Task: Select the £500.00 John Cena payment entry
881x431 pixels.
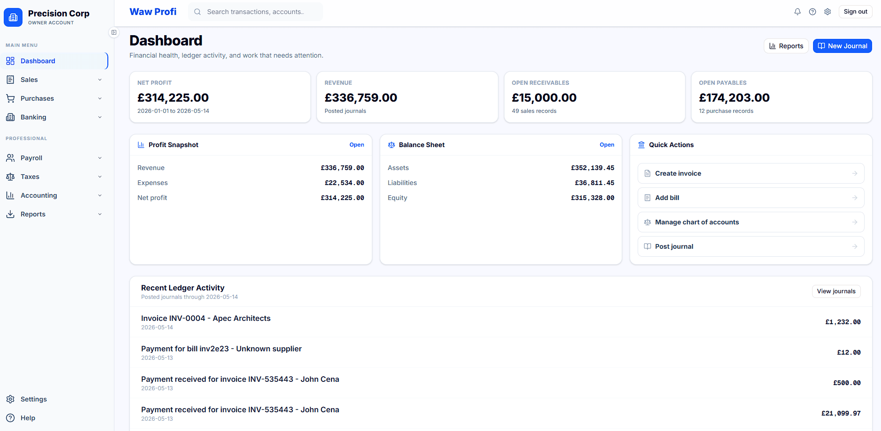Action: [501, 383]
